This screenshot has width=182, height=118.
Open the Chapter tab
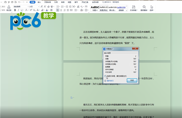click(76, 2)
